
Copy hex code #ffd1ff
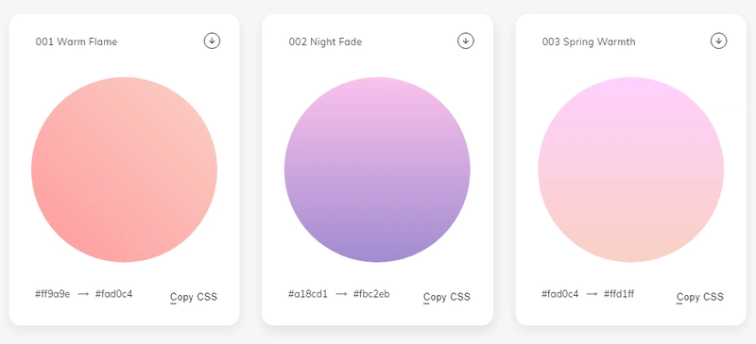[619, 294]
